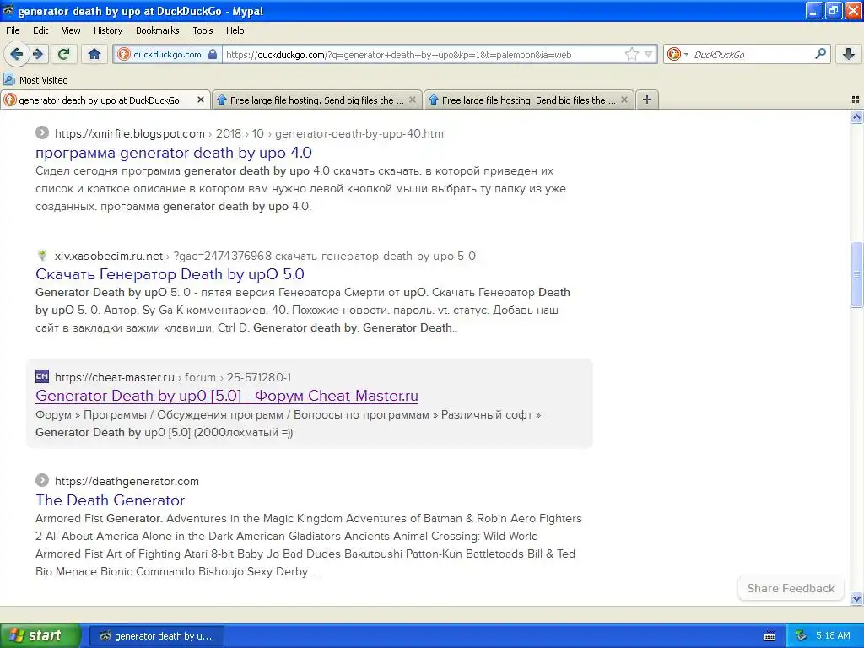Open the Edit menu
Screen dimensions: 864x648
(x=40, y=30)
